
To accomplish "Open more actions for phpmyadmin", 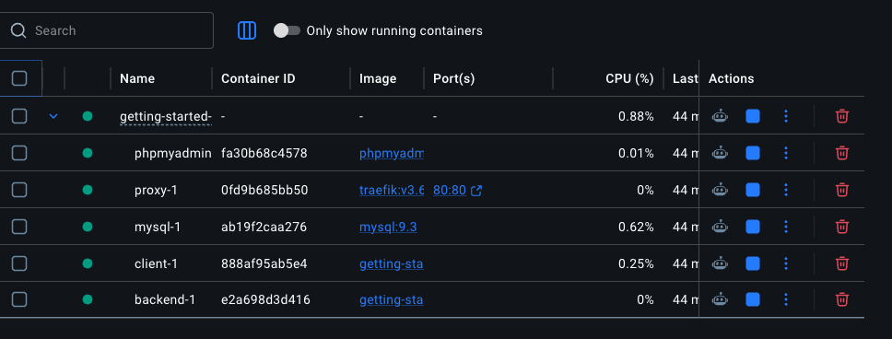I will click(786, 153).
